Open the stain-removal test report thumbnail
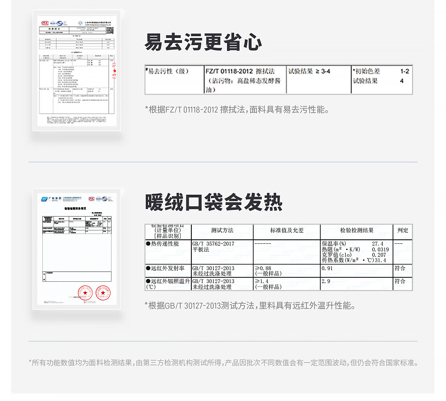The width and height of the screenshot is (446, 401). 77,71
